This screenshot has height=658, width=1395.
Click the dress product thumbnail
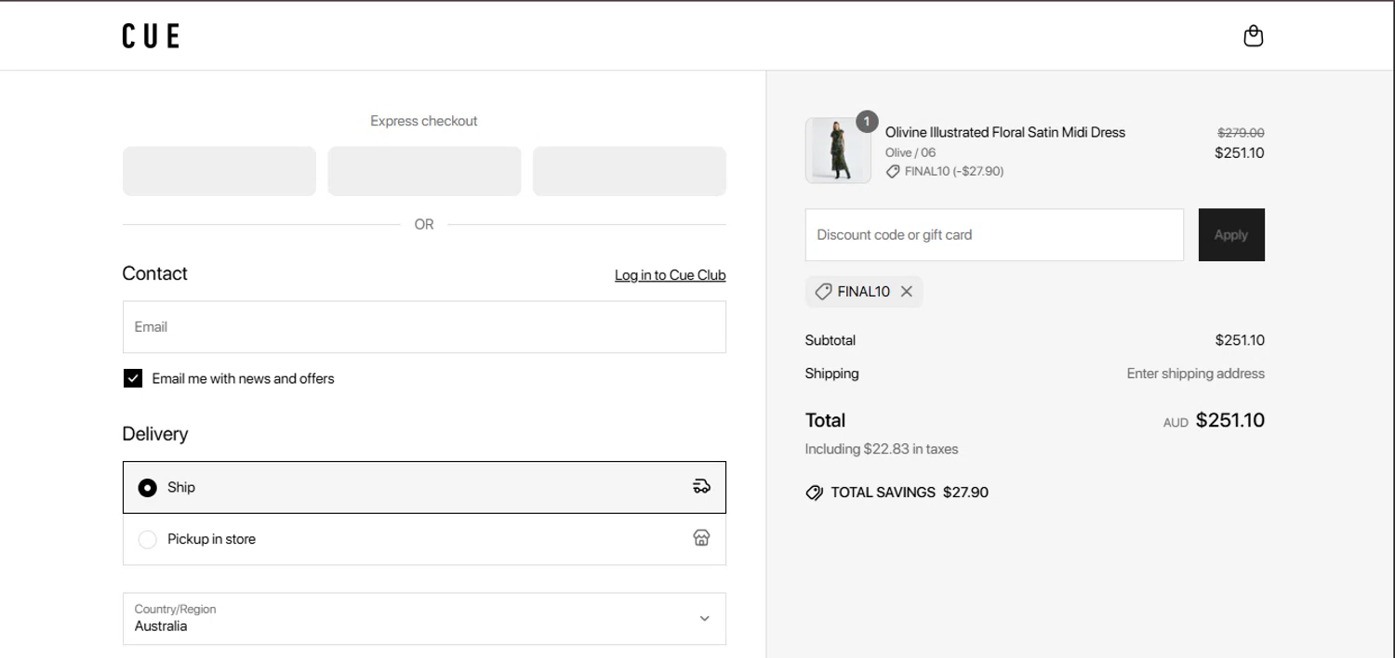(x=838, y=151)
